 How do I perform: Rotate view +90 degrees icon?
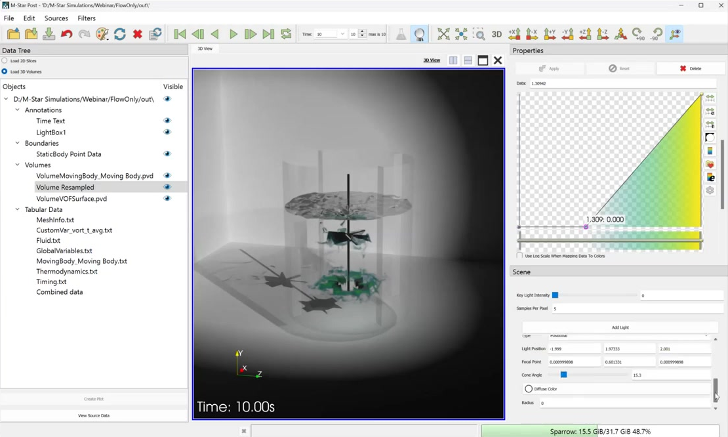coord(638,34)
